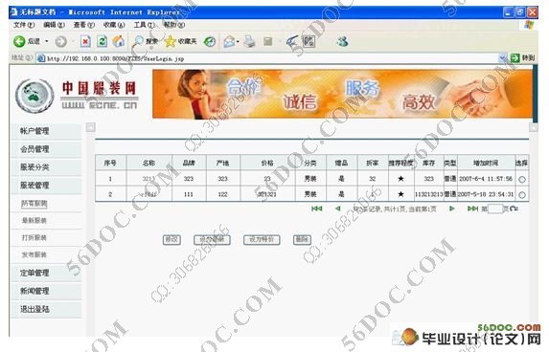Click the globe logo of 中国服装网
This screenshot has width=549, height=352.
(34, 96)
